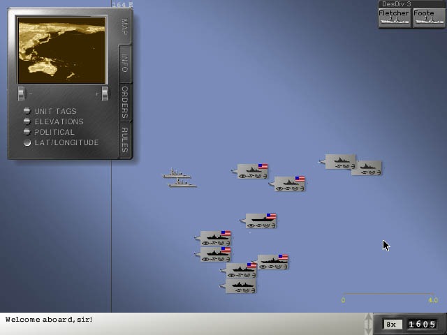Toggle the Unit Tags option
The width and height of the screenshot is (447, 335).
coord(27,111)
